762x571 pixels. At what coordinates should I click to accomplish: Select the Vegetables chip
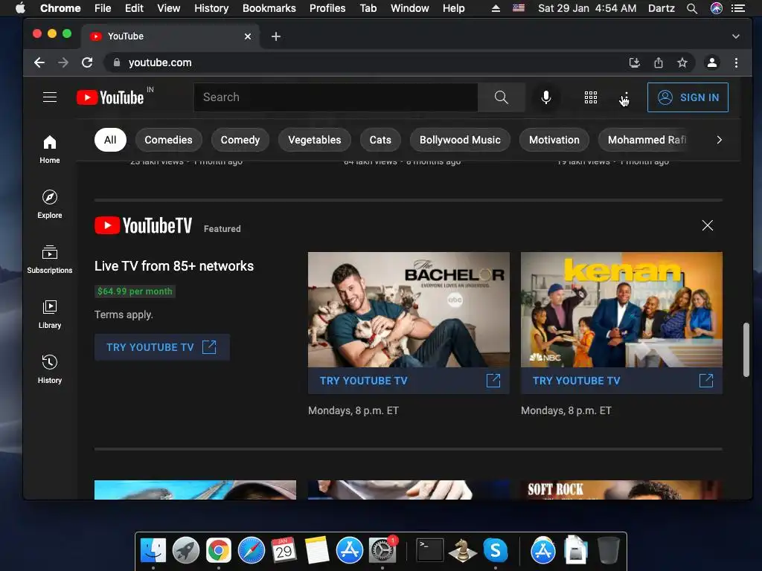click(315, 140)
